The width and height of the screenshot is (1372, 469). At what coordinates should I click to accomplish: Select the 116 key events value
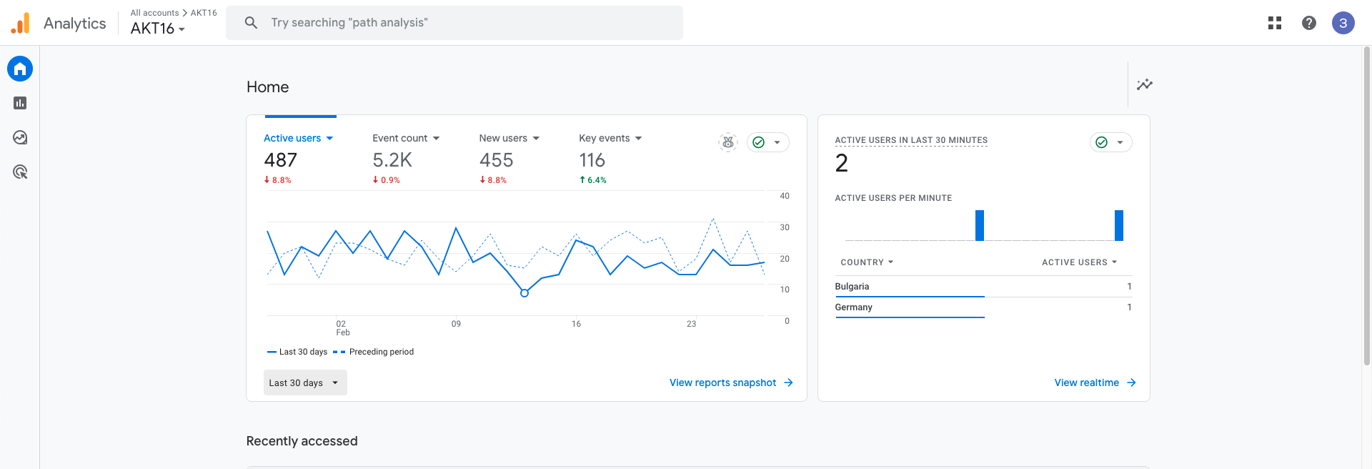pos(592,160)
